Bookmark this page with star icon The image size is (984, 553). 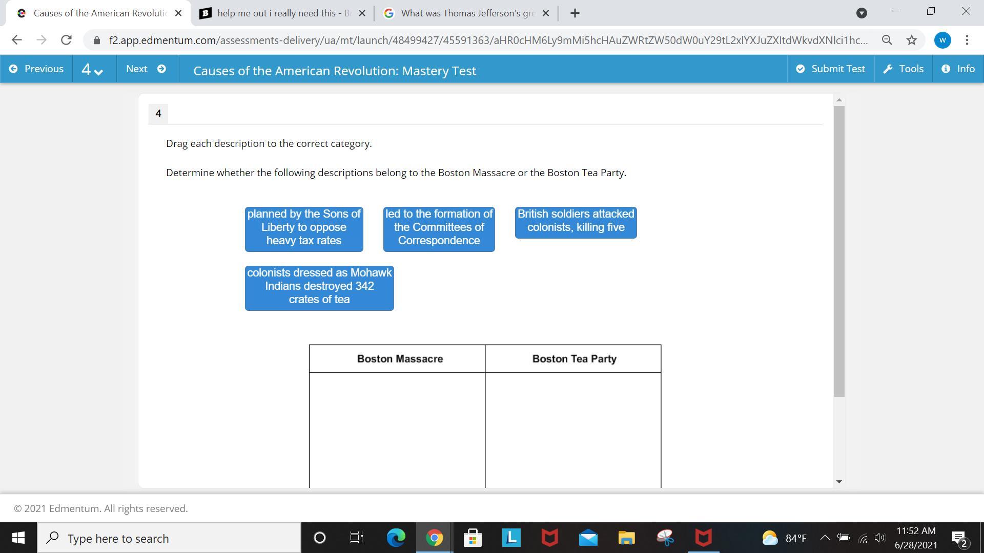(911, 40)
